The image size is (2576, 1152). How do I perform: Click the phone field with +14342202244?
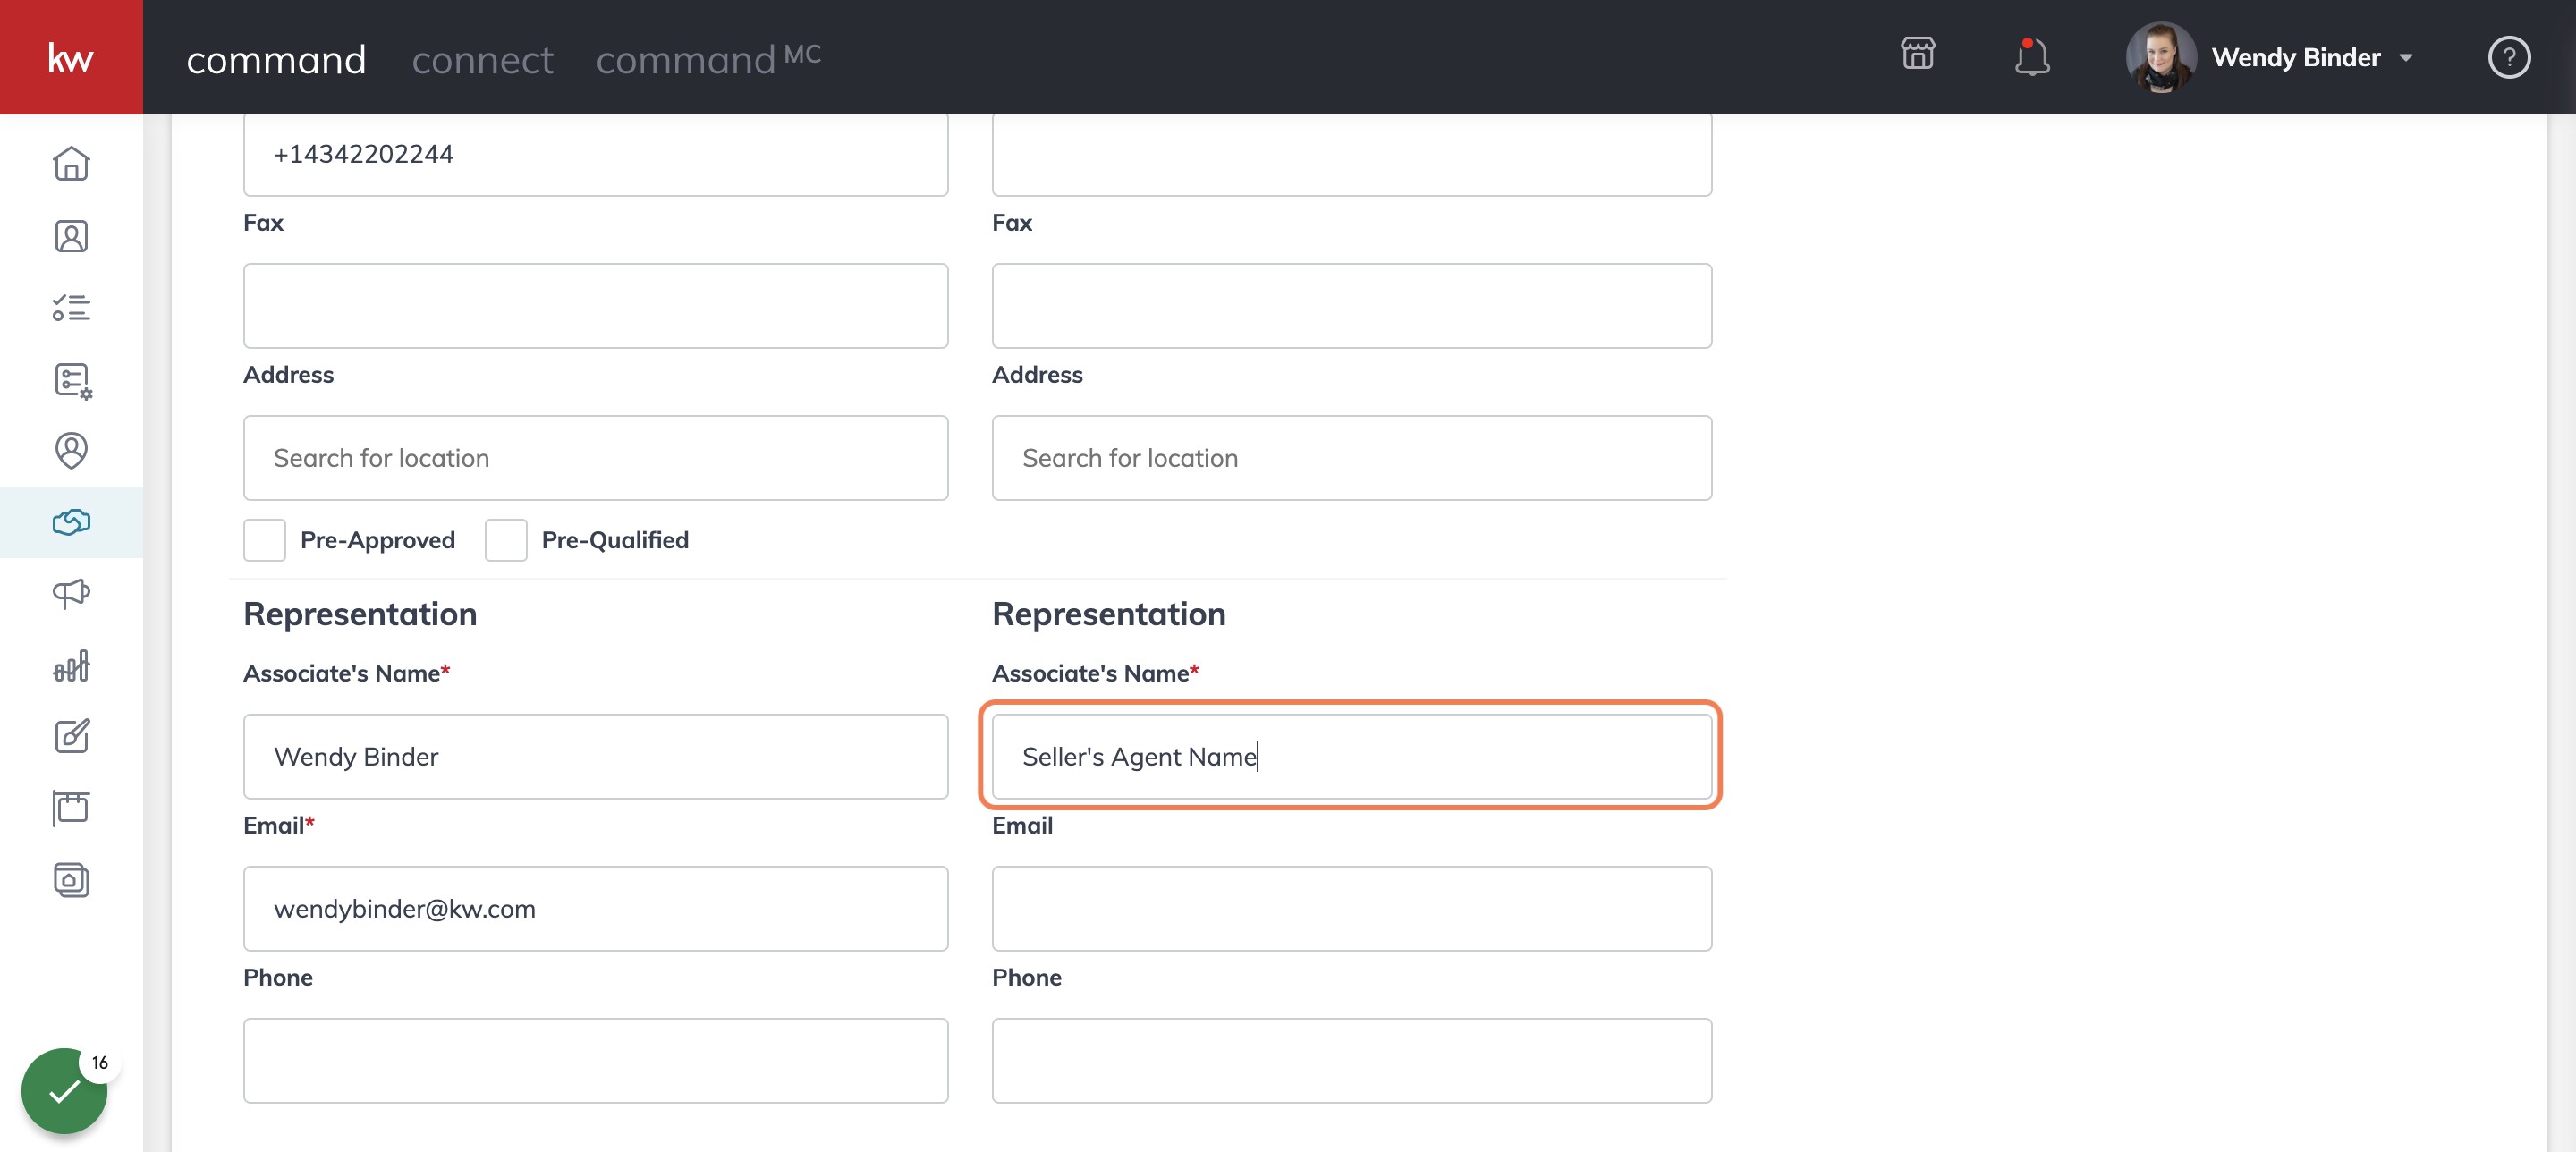pos(595,154)
